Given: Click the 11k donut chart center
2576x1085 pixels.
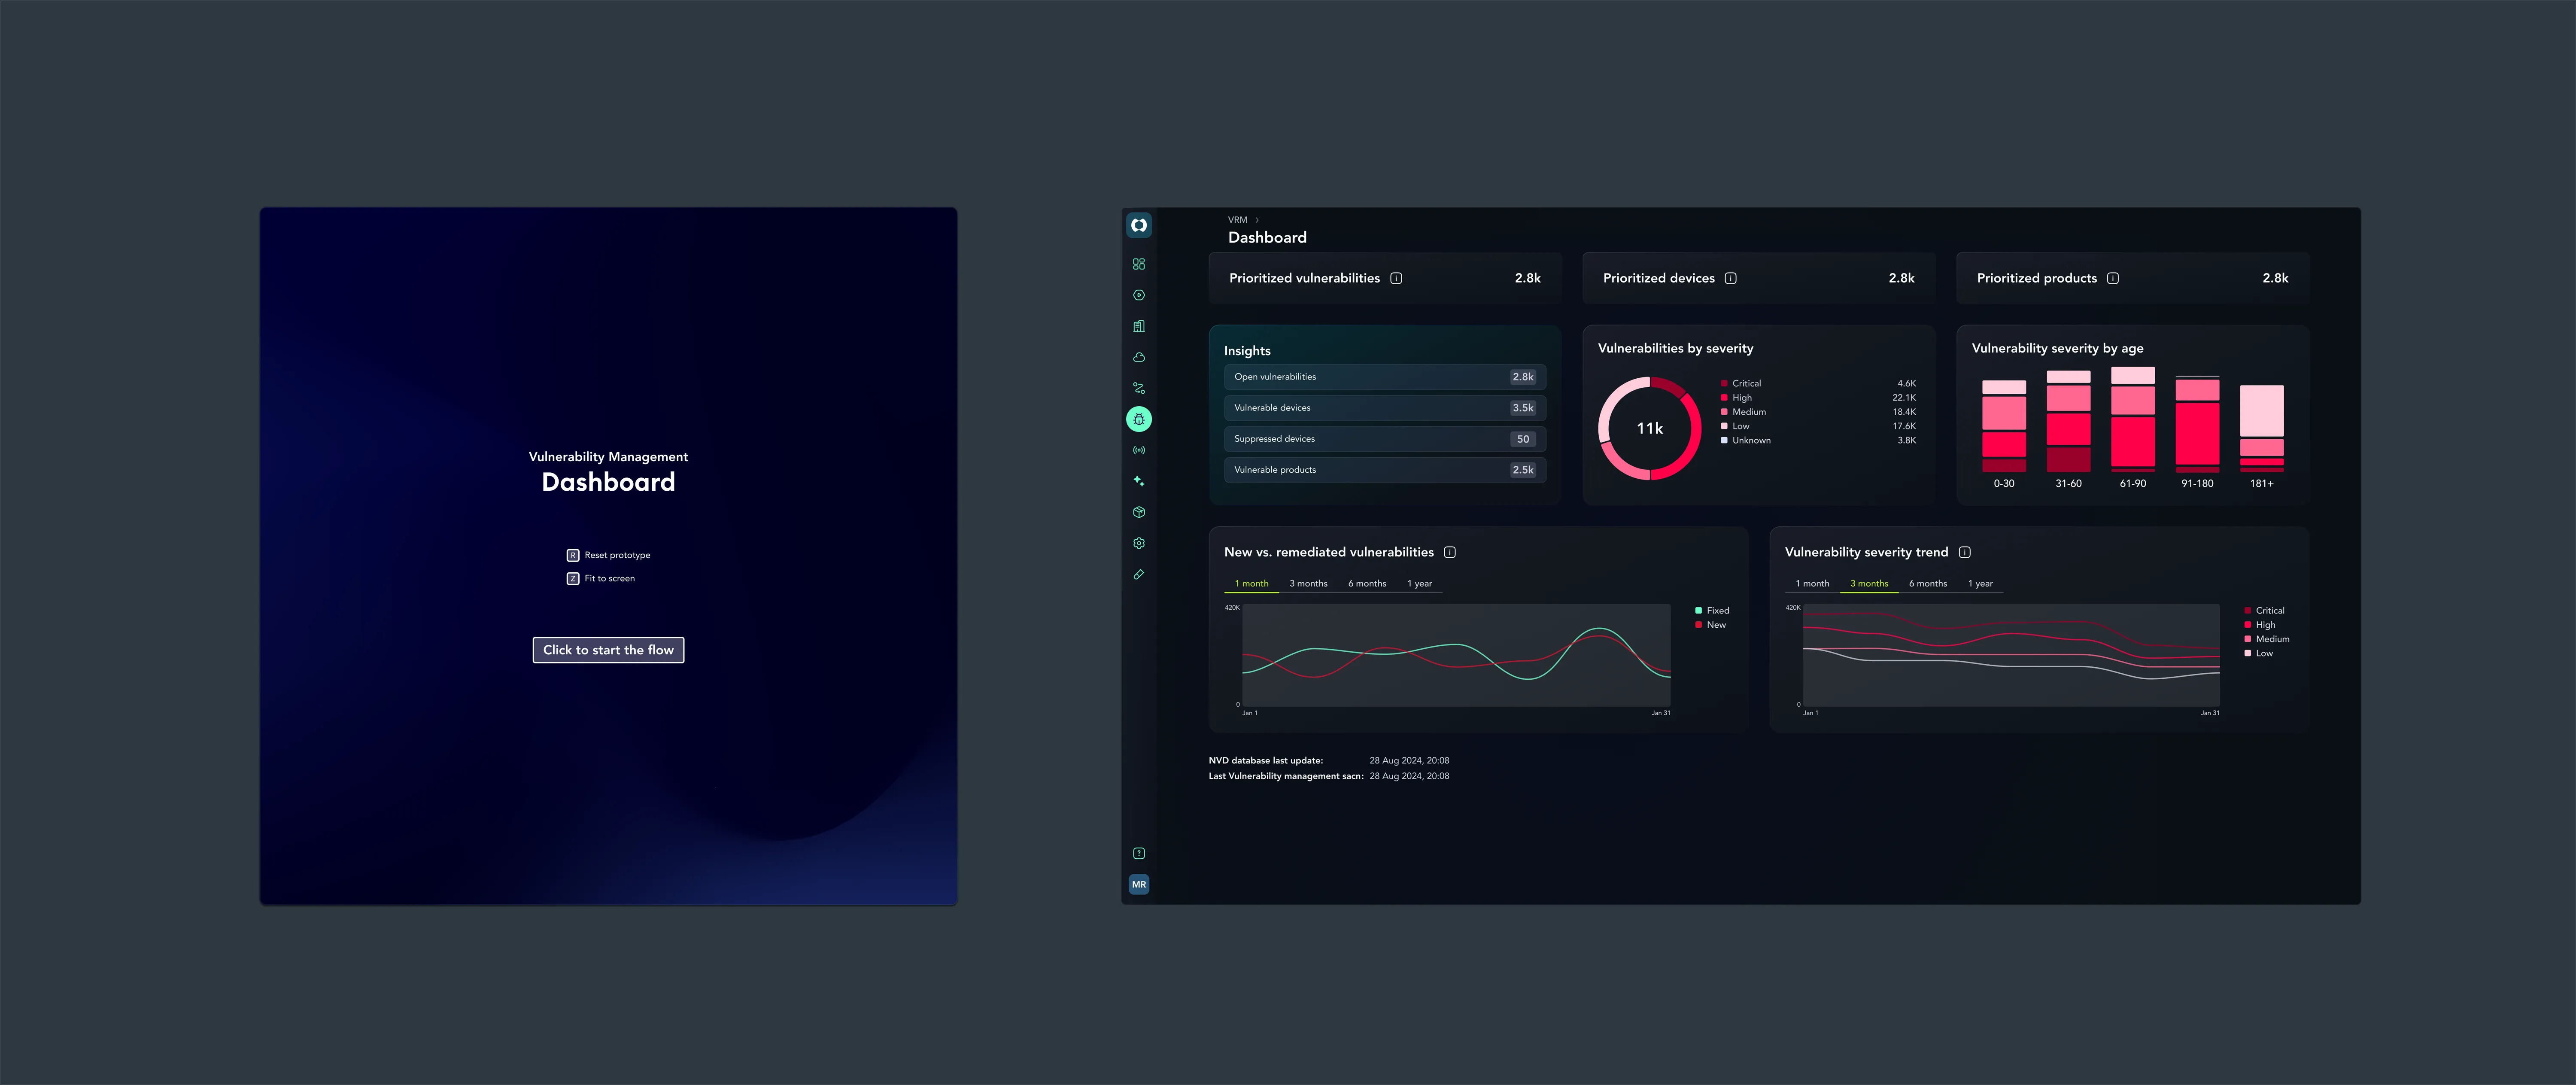Looking at the screenshot, I should (x=1650, y=428).
